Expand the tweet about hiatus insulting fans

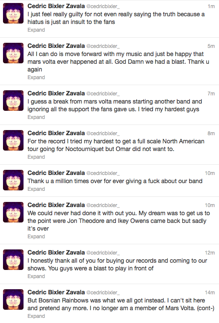36,30
